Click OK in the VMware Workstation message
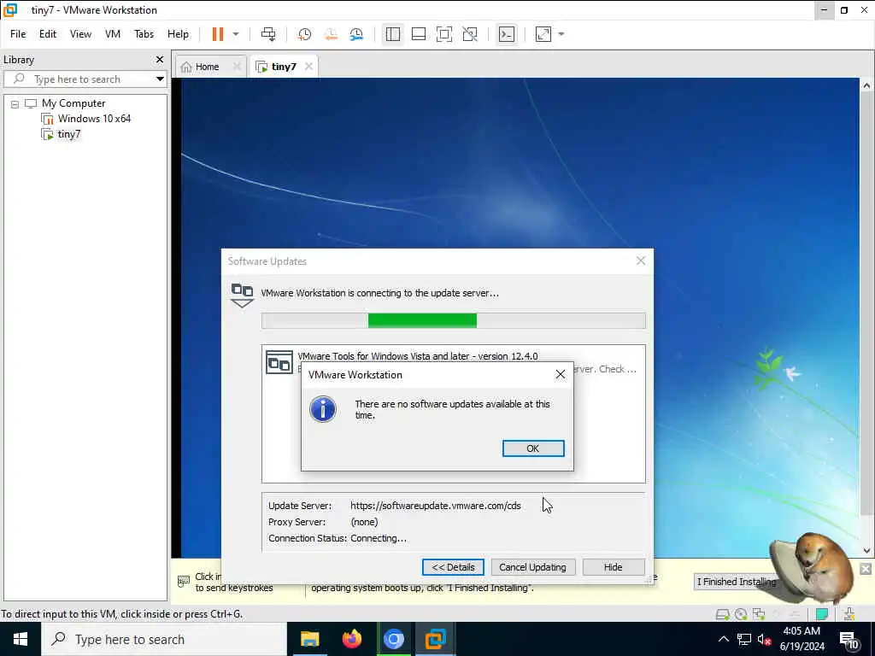The width and height of the screenshot is (875, 656). 533,448
